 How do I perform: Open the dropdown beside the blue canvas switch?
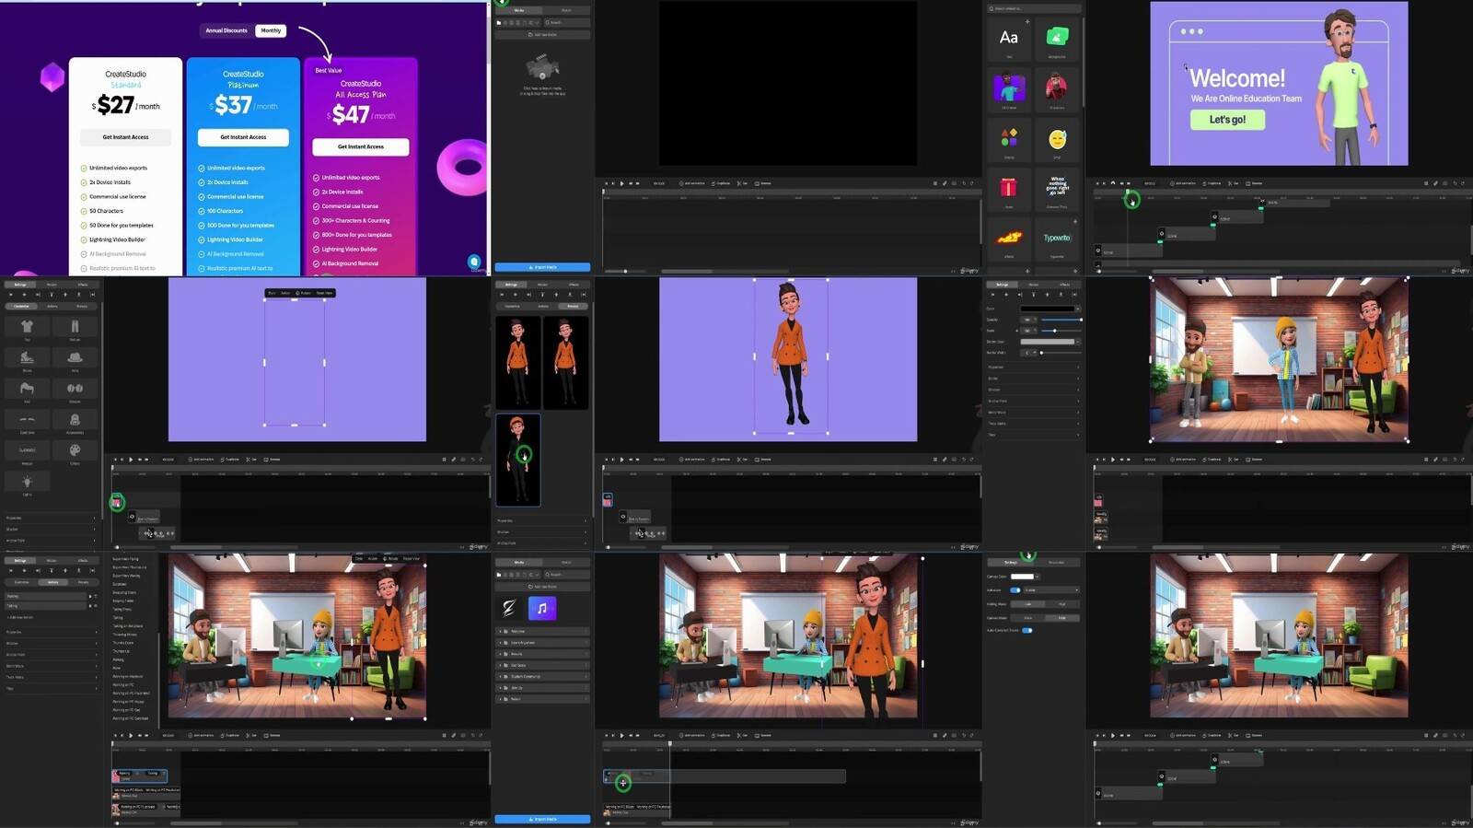click(x=1050, y=590)
